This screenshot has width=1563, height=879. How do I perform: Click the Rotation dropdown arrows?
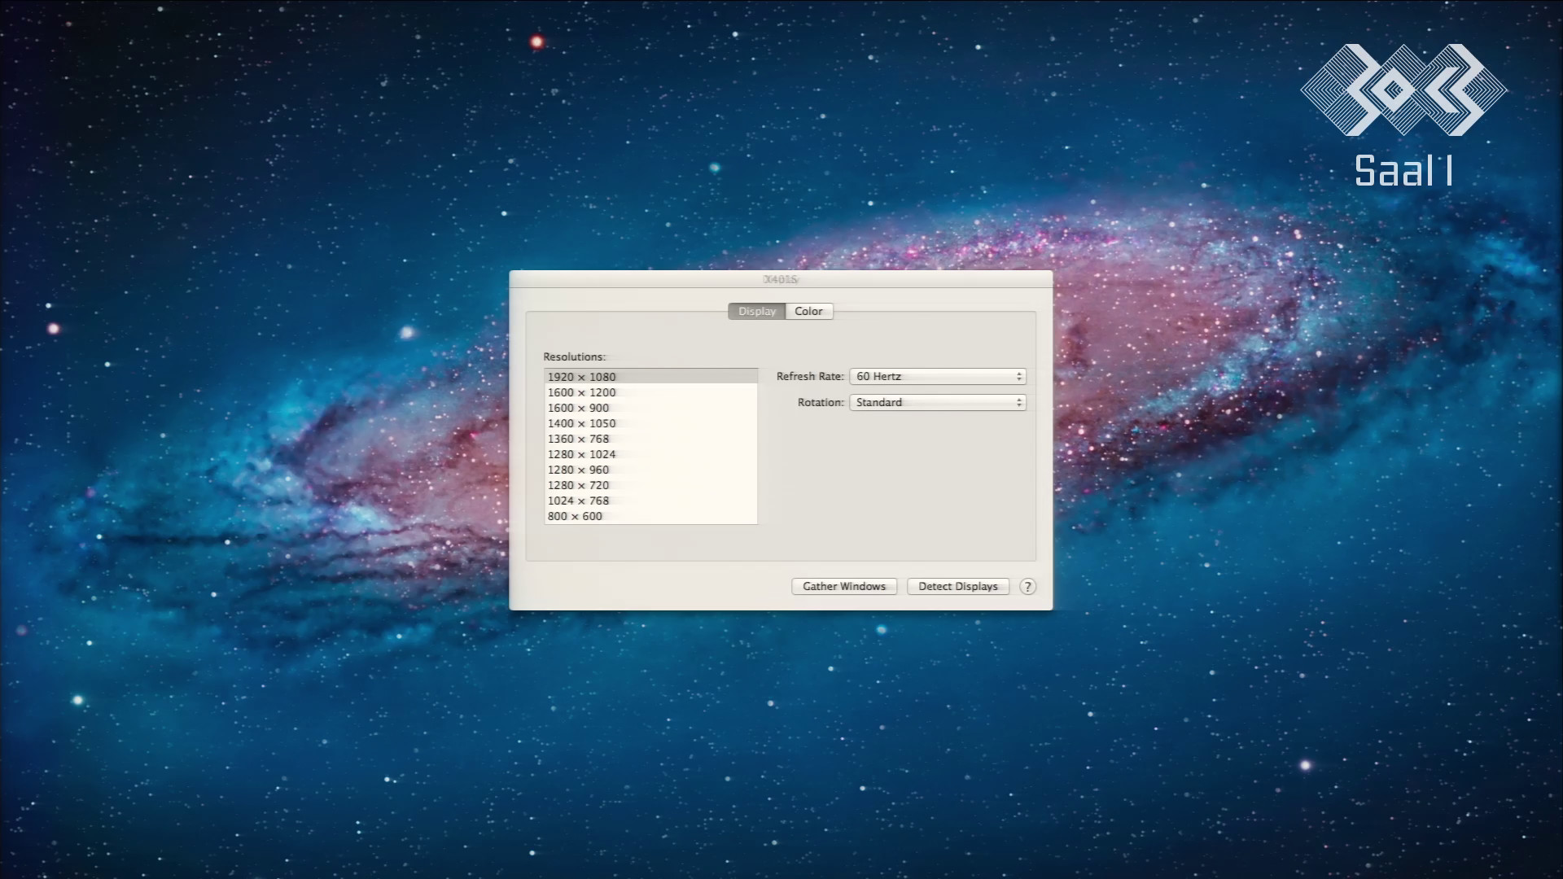[1018, 402]
